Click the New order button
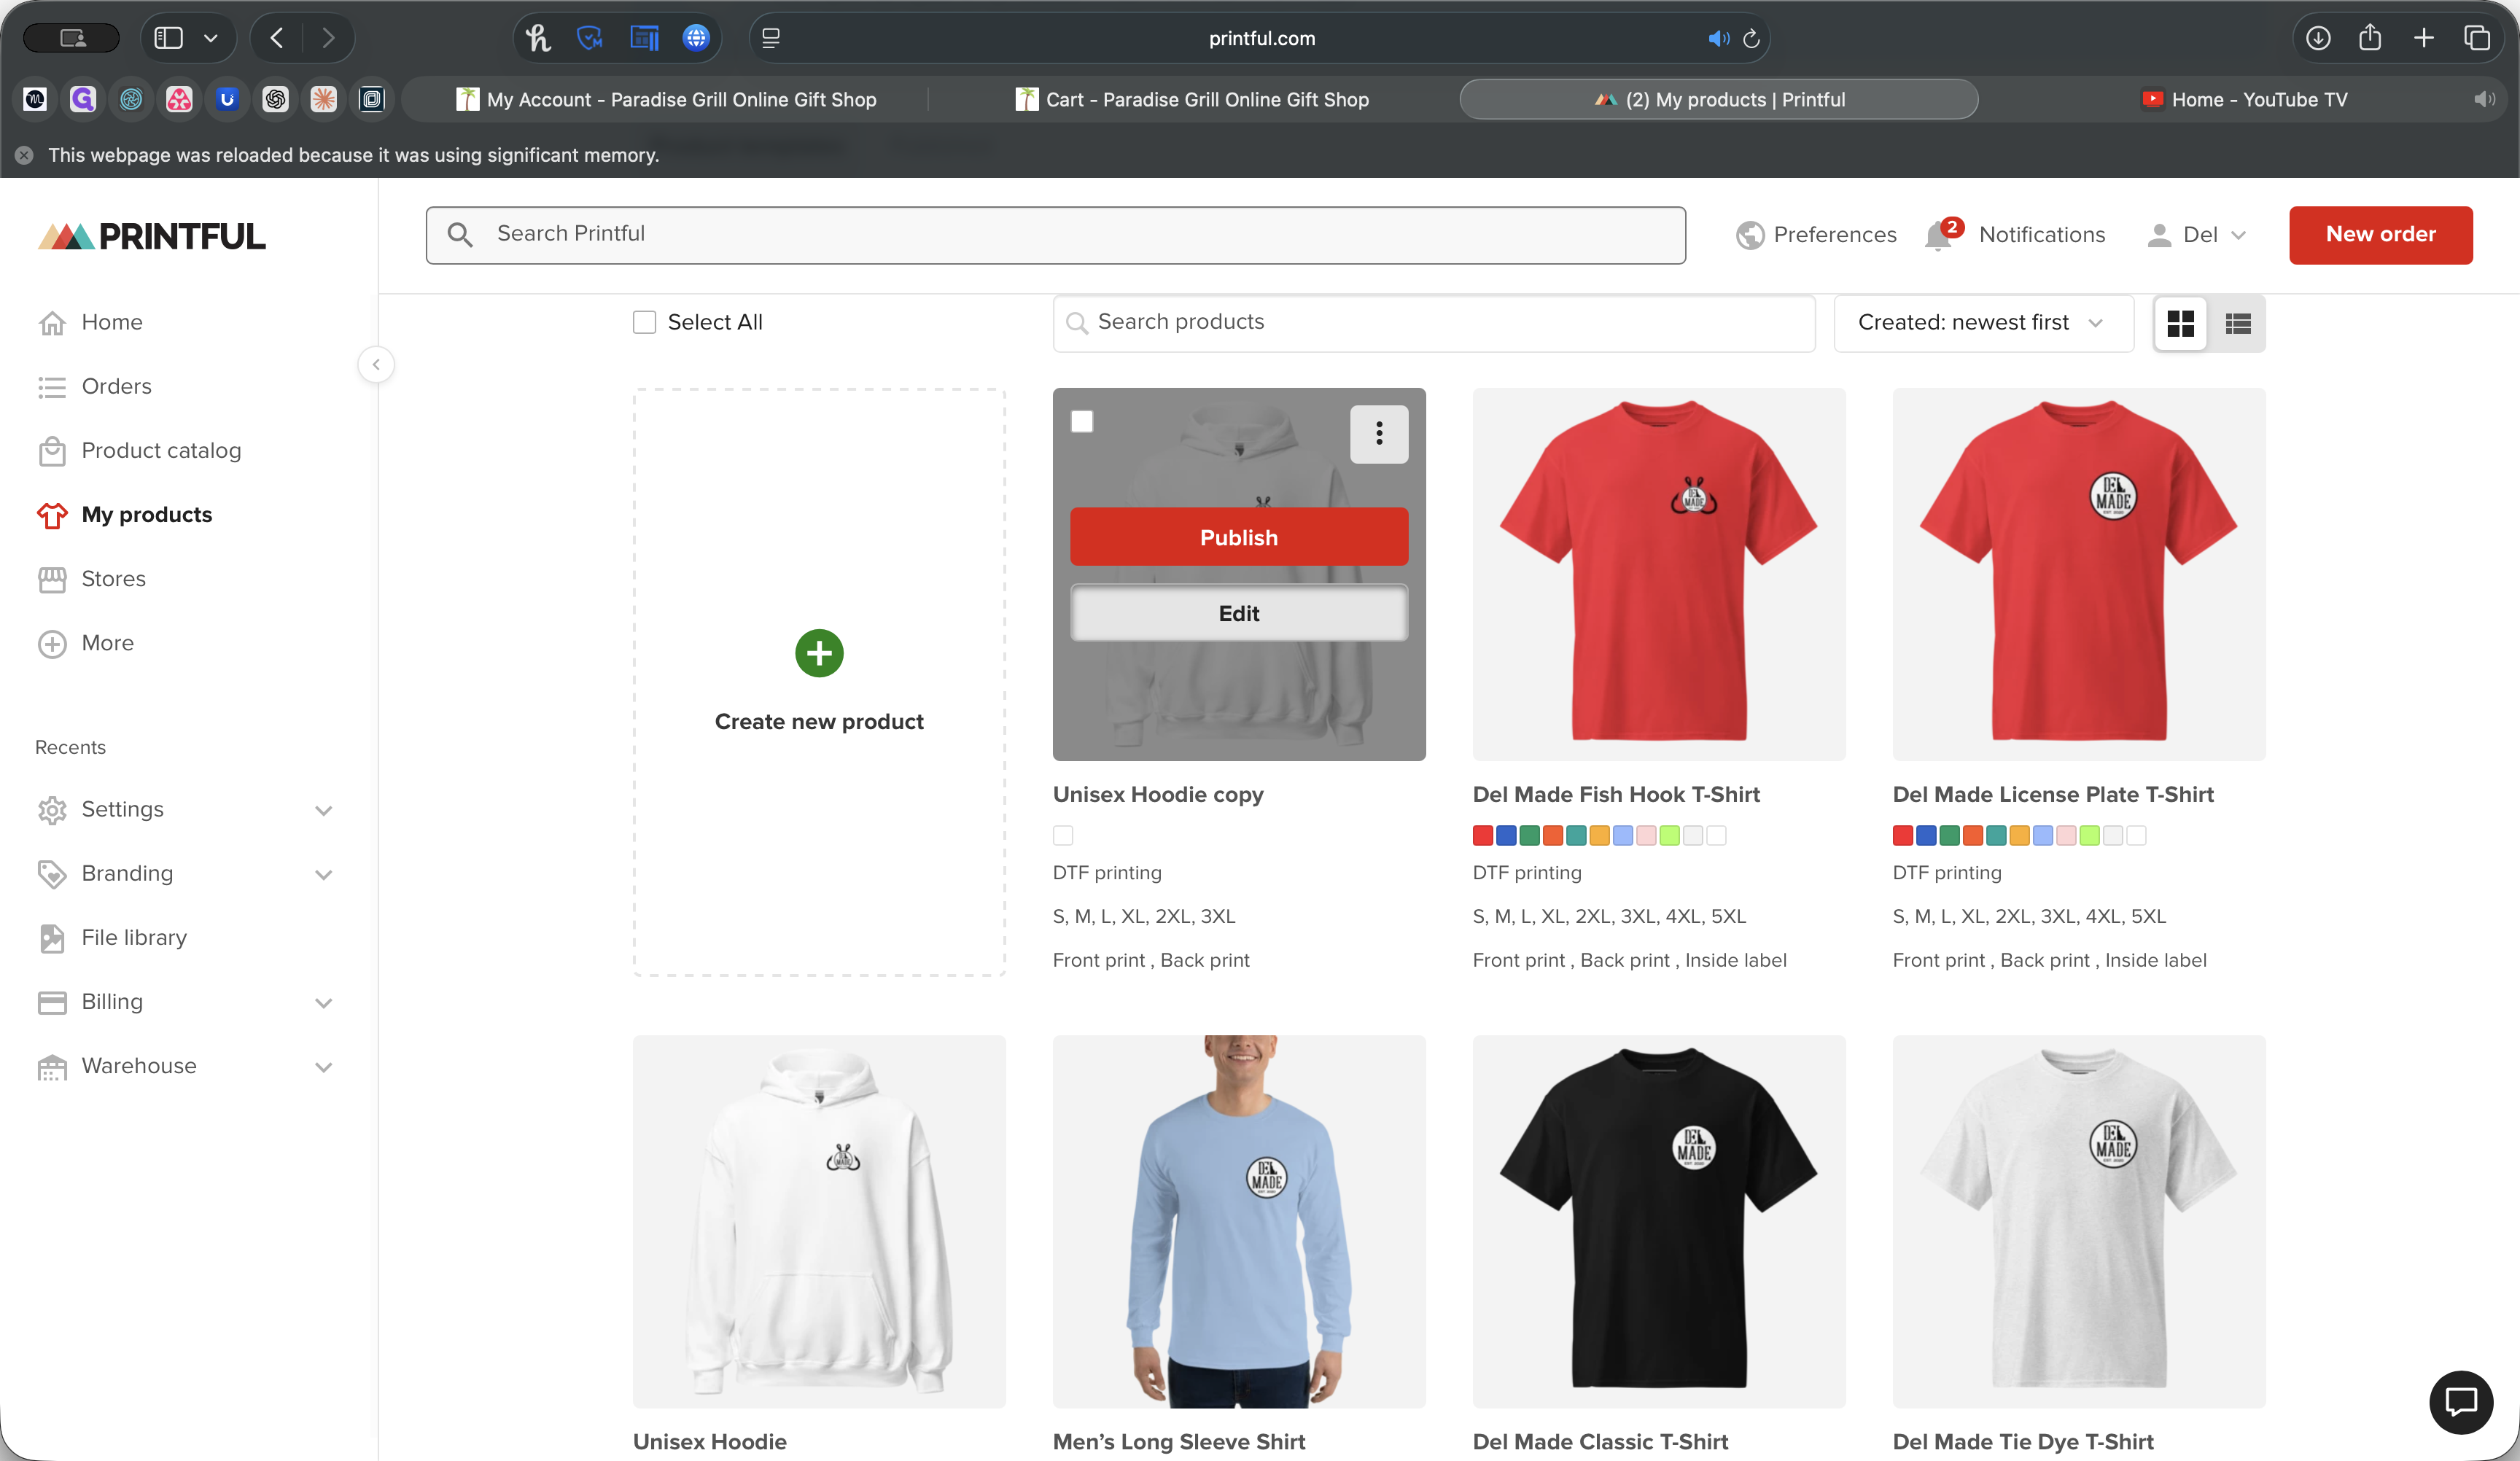This screenshot has height=1461, width=2520. (2380, 235)
